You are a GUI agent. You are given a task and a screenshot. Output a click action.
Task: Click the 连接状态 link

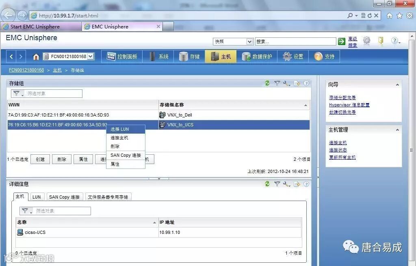coord(338,150)
